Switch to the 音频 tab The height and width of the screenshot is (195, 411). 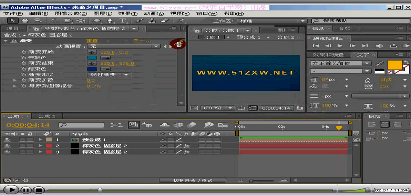tap(344, 28)
